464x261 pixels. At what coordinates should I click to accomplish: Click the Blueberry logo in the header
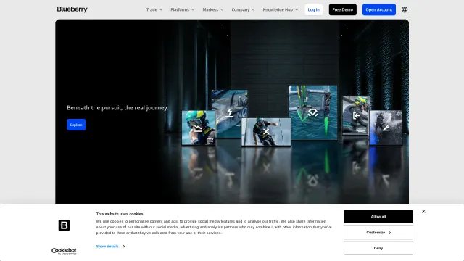(72, 9)
